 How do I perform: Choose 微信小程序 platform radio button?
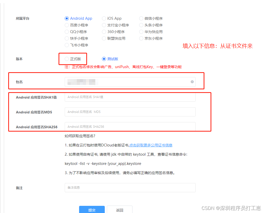click(x=141, y=18)
